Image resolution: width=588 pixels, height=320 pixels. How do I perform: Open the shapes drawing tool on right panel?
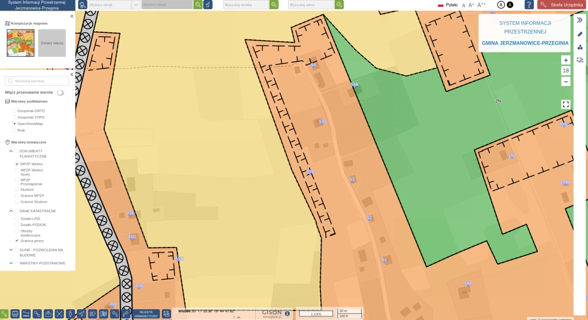click(580, 47)
